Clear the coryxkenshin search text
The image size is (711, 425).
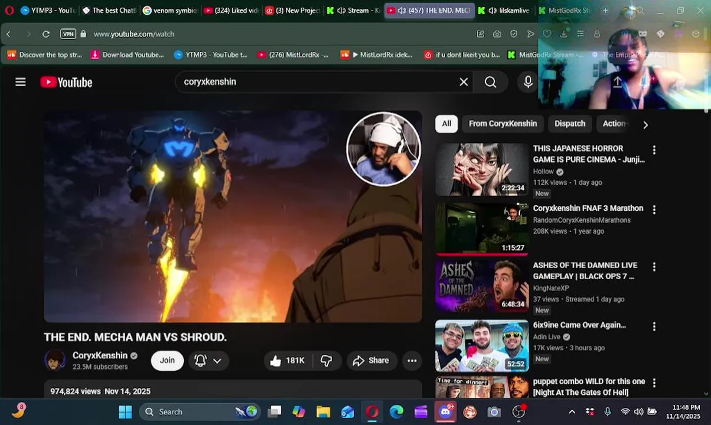(464, 82)
